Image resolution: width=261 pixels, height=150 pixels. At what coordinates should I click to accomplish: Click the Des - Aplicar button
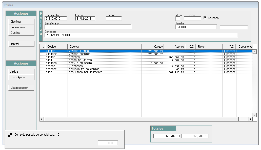(x=21, y=77)
